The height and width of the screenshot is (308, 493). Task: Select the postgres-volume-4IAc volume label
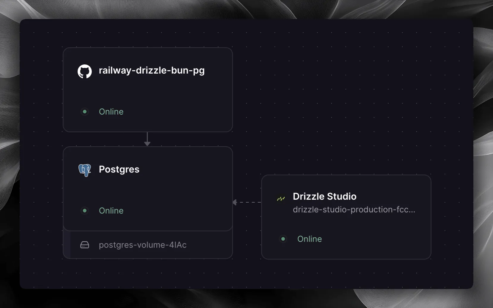[x=142, y=245]
